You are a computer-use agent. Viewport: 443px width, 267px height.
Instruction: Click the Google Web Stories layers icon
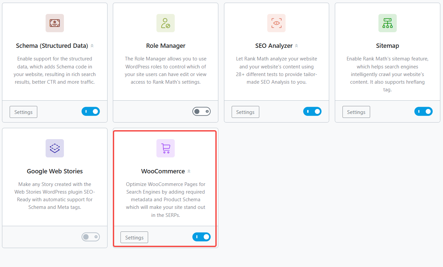click(x=55, y=148)
